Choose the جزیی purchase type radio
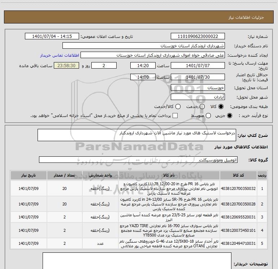Viewport: 278px width, 269px height. tap(230, 116)
